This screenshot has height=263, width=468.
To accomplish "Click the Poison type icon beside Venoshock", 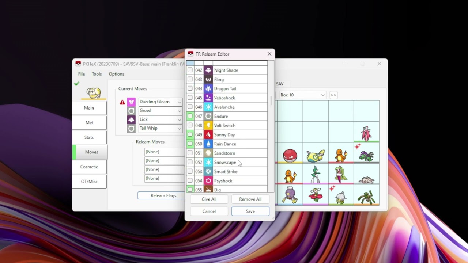I will click(x=208, y=98).
